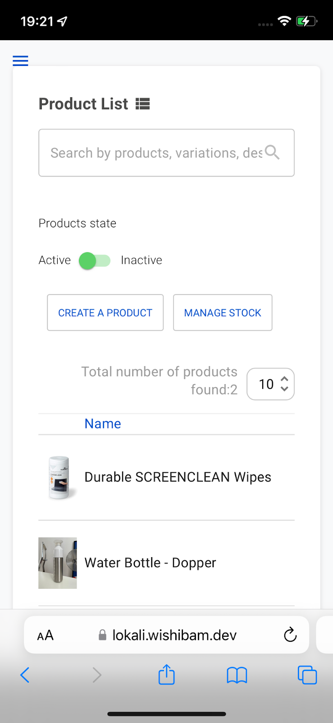333x723 pixels.
Task: Open the Durable SCREENCLEAN Wipes thumbnail
Action: coord(58,478)
